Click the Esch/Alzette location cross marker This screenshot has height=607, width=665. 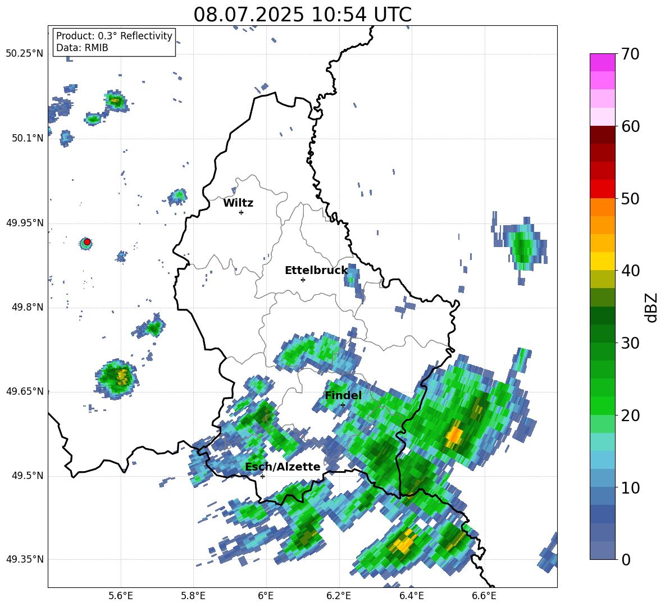(x=262, y=476)
